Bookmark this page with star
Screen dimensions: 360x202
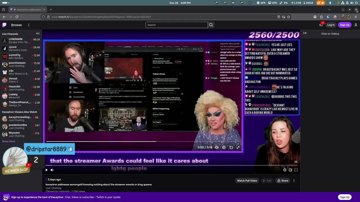point(289,17)
